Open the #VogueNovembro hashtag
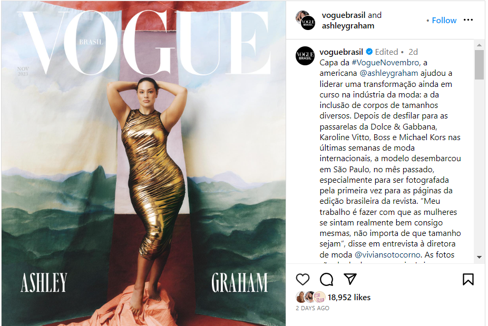 385,63
